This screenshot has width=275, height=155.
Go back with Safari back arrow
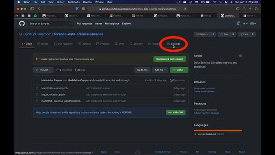tap(39, 9)
